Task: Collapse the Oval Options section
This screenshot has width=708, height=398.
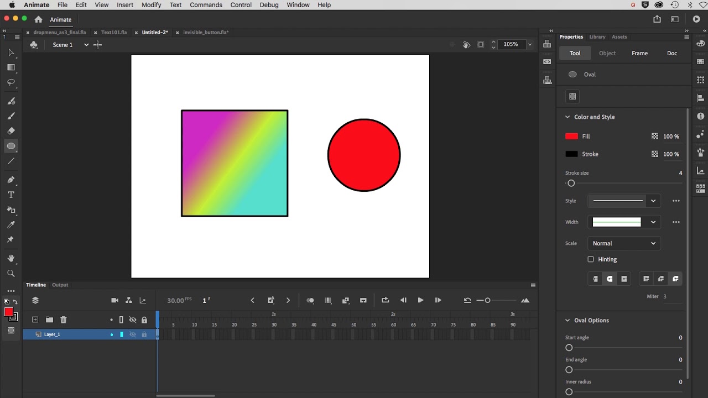Action: (568, 321)
